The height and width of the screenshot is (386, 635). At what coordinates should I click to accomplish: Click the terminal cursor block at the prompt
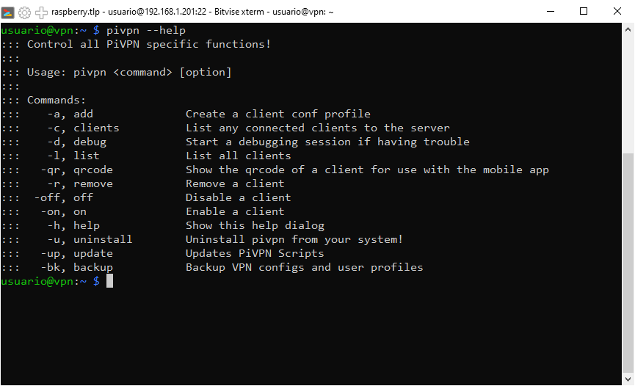109,281
